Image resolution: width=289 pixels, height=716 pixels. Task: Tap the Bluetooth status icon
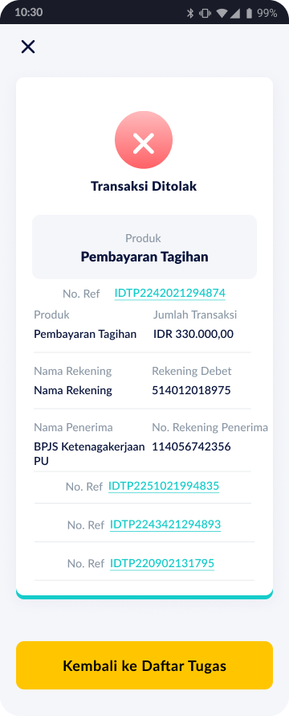click(x=190, y=13)
